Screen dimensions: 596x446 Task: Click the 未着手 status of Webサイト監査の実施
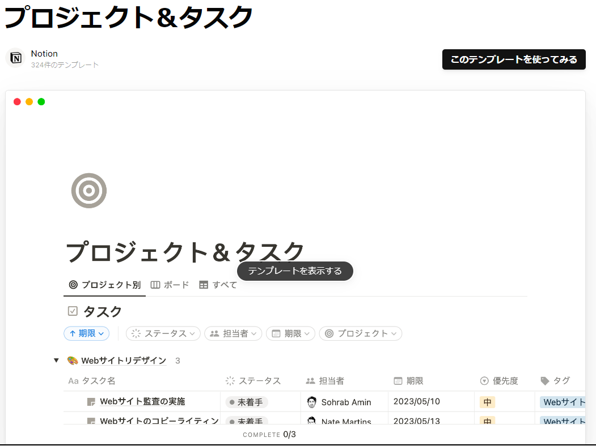(x=247, y=402)
